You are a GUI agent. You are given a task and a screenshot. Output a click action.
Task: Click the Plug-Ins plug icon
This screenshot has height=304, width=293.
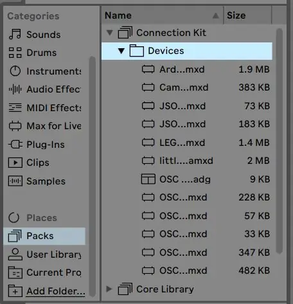point(15,145)
